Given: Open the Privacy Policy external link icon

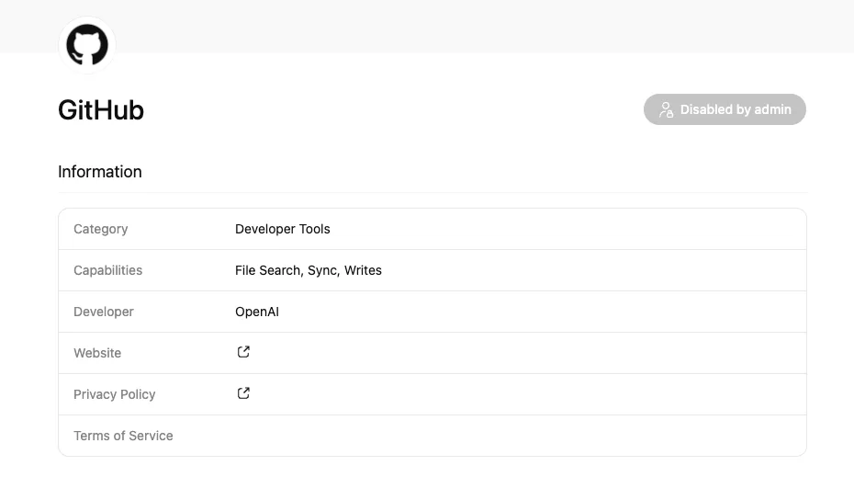Looking at the screenshot, I should pos(243,393).
